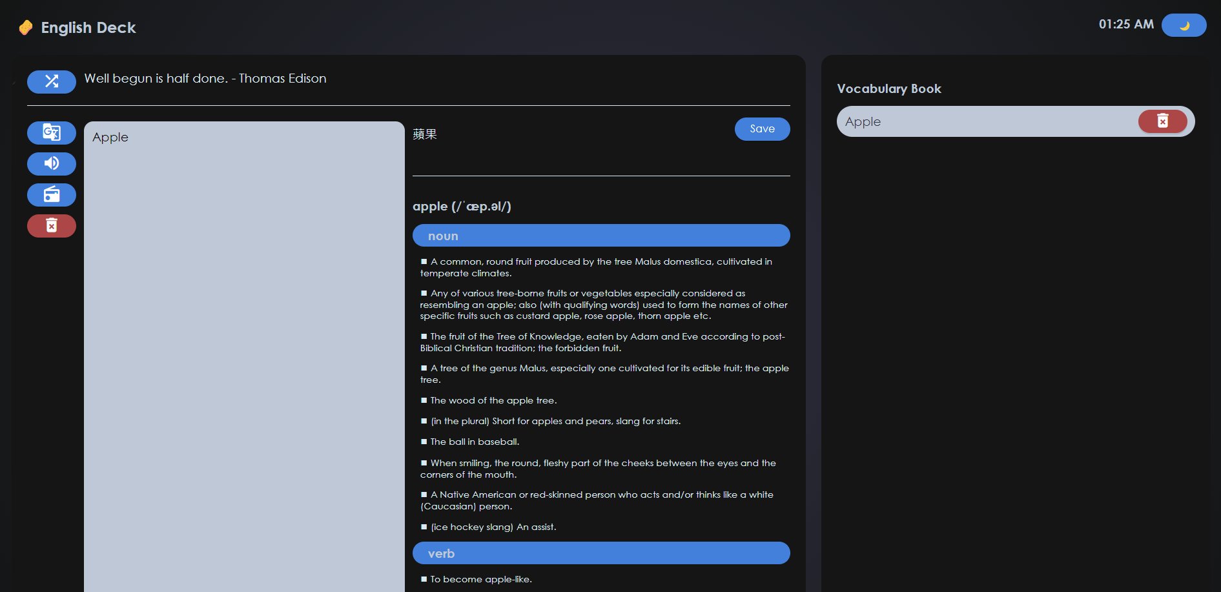Select the noun section header
This screenshot has height=592, width=1221.
tap(600, 236)
